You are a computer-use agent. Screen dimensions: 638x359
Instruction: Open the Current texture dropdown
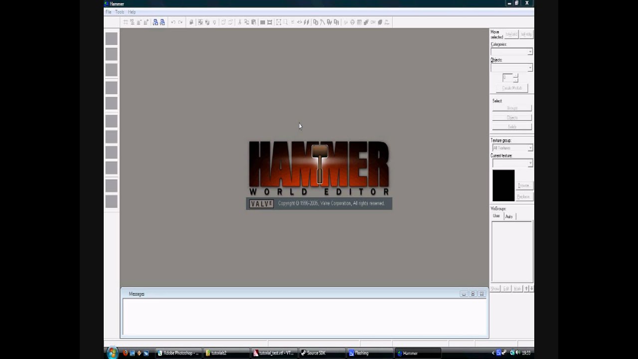point(512,163)
